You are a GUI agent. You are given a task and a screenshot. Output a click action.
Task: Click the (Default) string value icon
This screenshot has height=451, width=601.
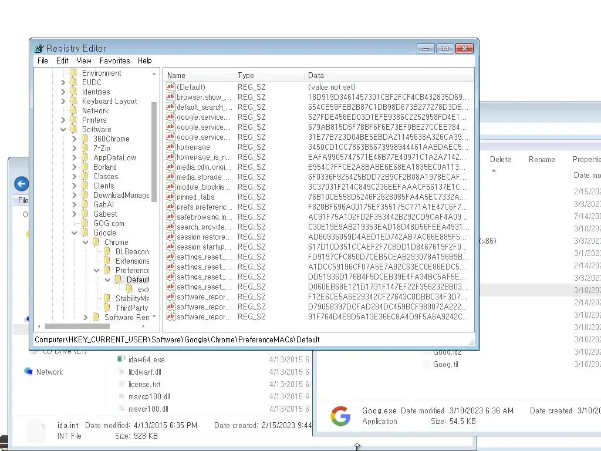coord(171,87)
